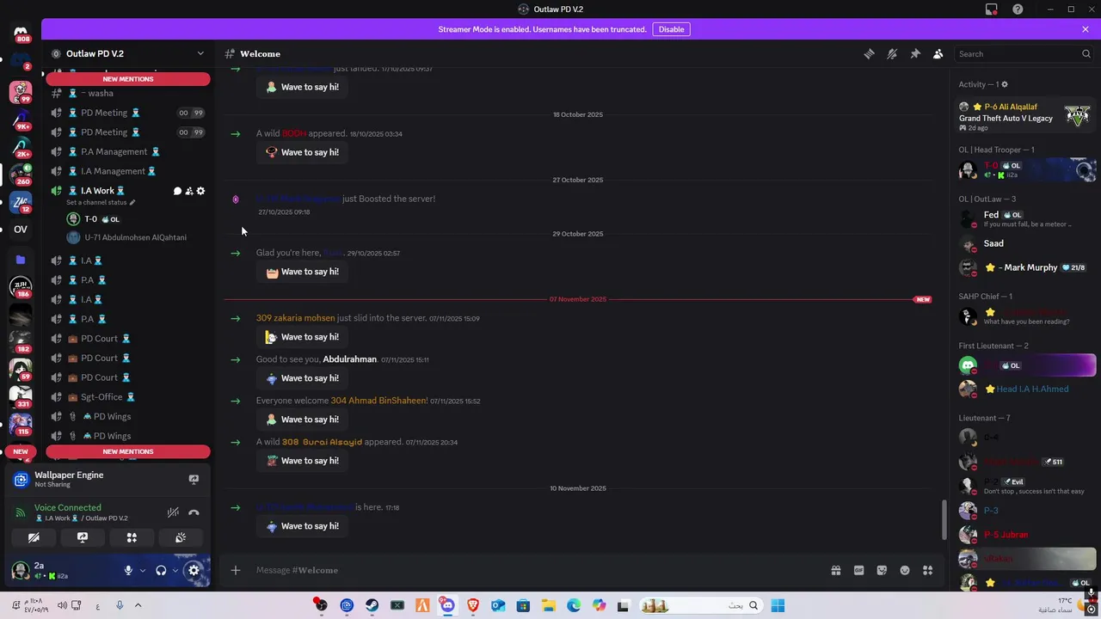This screenshot has height=619, width=1101.
Task: Join the P.A Management voice channel
Action: [x=128, y=151]
